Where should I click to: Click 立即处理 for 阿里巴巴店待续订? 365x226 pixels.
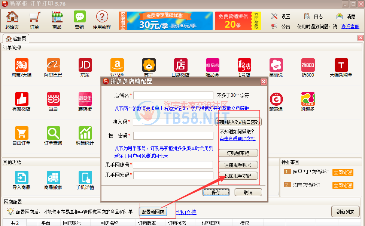343,172
